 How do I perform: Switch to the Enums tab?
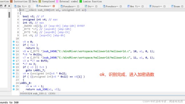click(x=177, y=6)
